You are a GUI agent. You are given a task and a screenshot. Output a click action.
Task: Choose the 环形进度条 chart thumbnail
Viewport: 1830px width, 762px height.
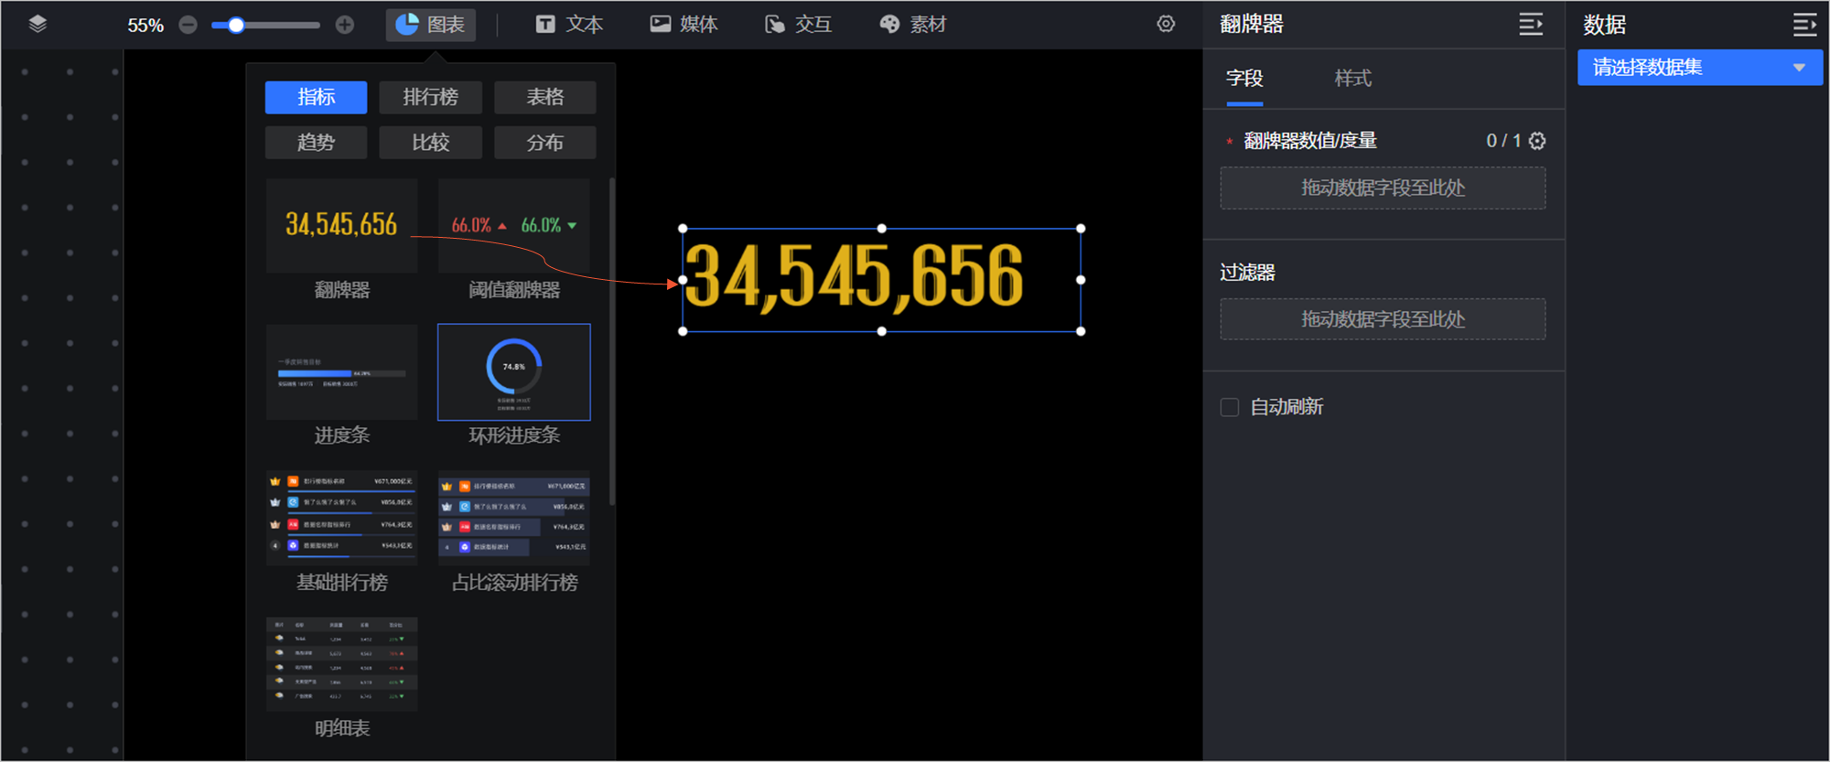coord(514,372)
